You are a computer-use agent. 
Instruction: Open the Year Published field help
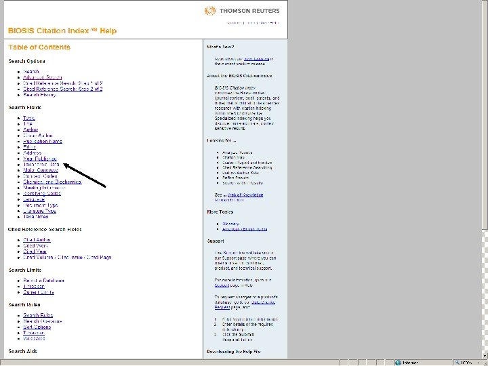tap(40, 159)
